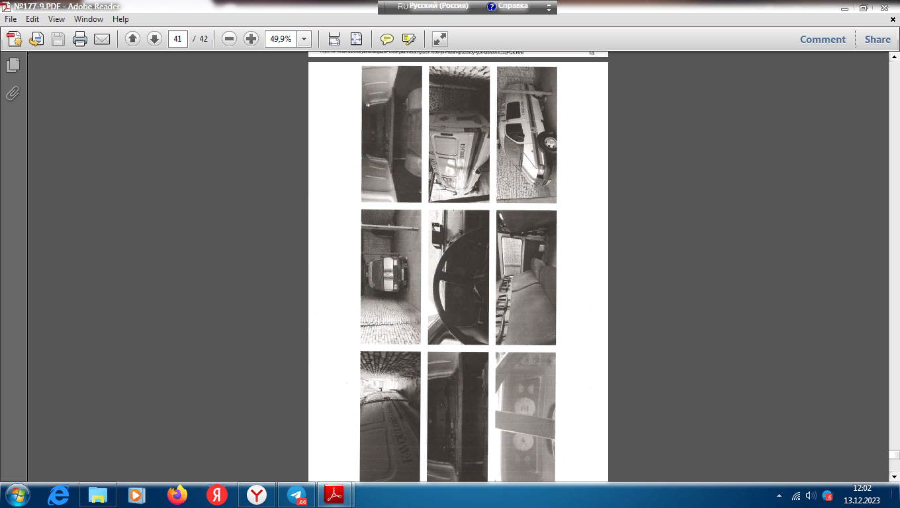Click the RU language indicator in language bar
Viewport: 900px width, 508px height.
point(402,6)
